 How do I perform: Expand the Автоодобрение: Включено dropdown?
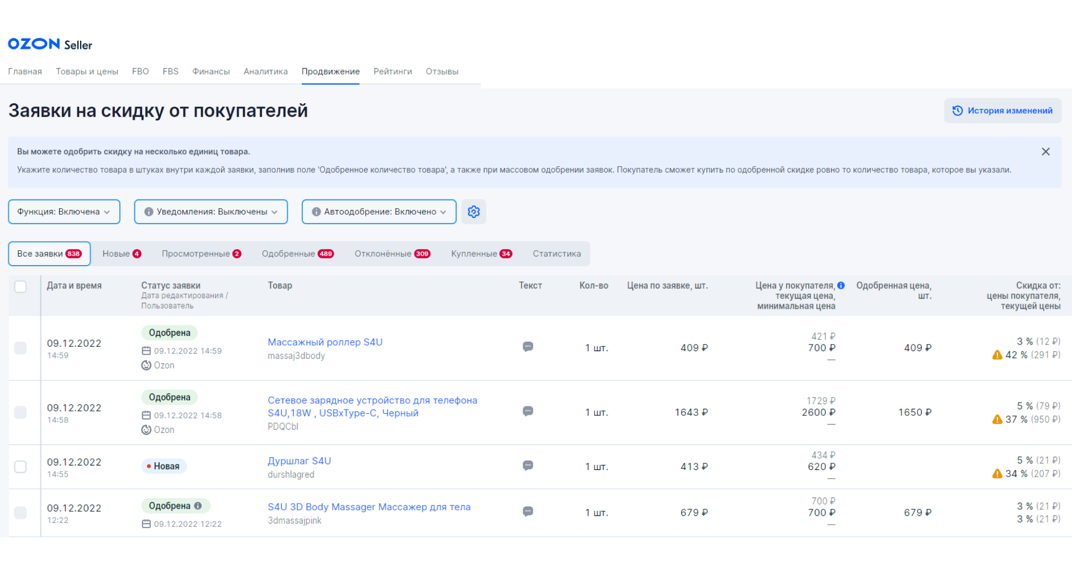[379, 212]
